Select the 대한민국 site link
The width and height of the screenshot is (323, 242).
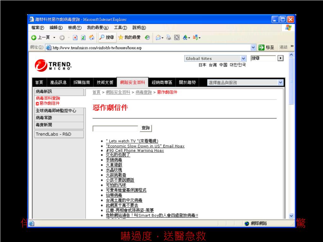coord(238,65)
